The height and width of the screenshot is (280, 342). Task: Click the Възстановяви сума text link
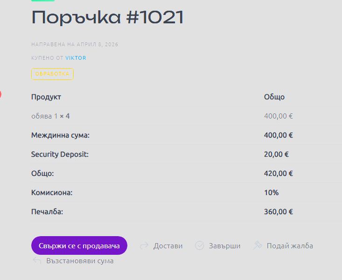pyautogui.click(x=80, y=260)
